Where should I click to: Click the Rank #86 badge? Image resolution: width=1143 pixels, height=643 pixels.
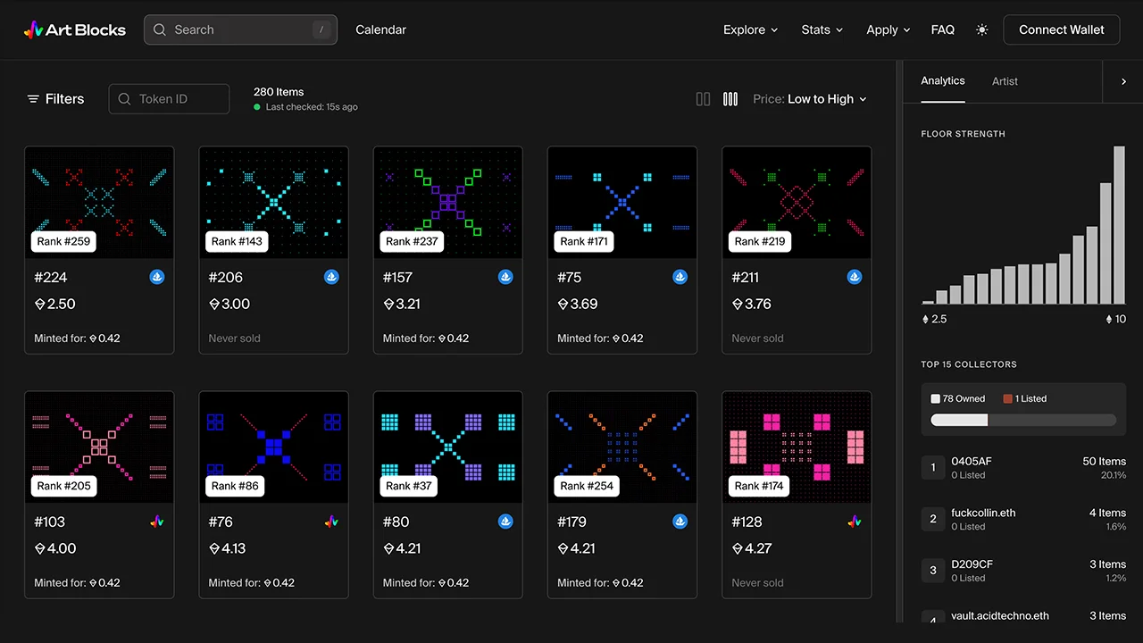(x=235, y=486)
